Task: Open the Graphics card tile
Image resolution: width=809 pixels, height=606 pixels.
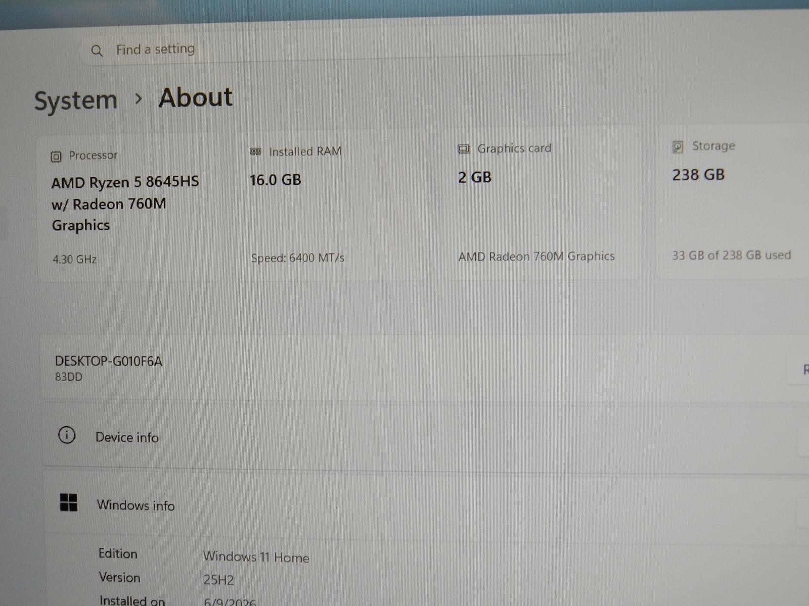Action: point(542,203)
